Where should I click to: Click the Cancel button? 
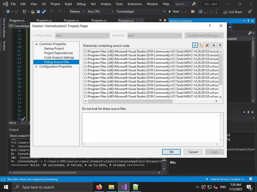[x=193, y=152]
